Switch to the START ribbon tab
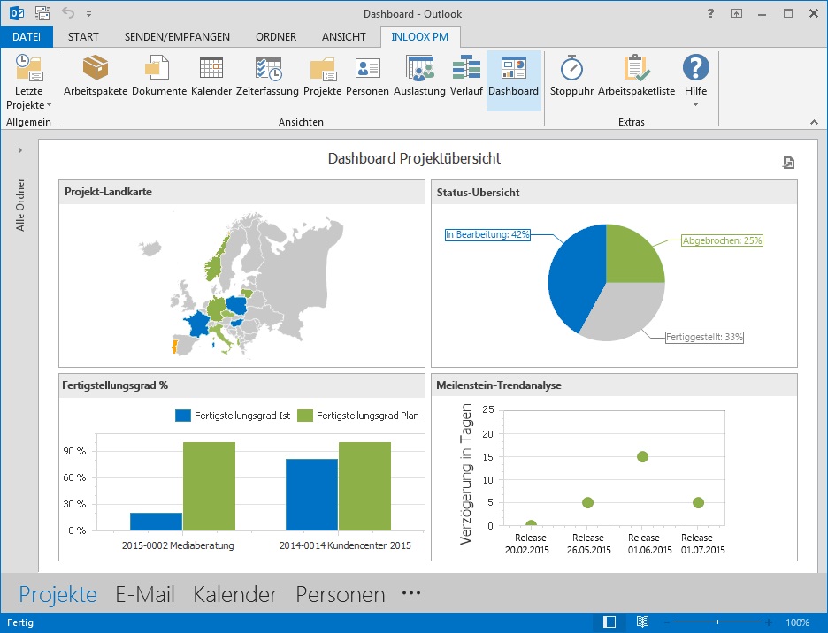The image size is (828, 633). tap(83, 37)
